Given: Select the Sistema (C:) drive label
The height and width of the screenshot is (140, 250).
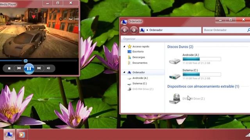Looking at the screenshot, I should 190,70.
